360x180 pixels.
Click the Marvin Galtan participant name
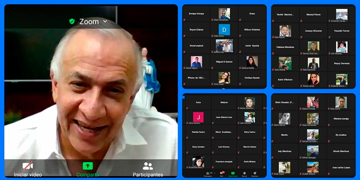[x=250, y=147]
